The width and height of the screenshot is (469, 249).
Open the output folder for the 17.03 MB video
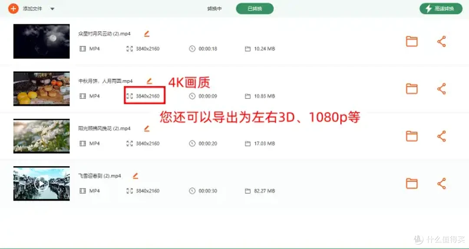tap(412, 136)
